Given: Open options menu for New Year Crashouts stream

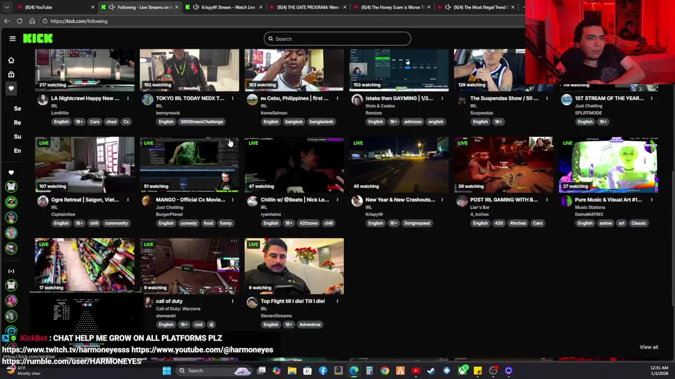Looking at the screenshot, I should point(442,200).
